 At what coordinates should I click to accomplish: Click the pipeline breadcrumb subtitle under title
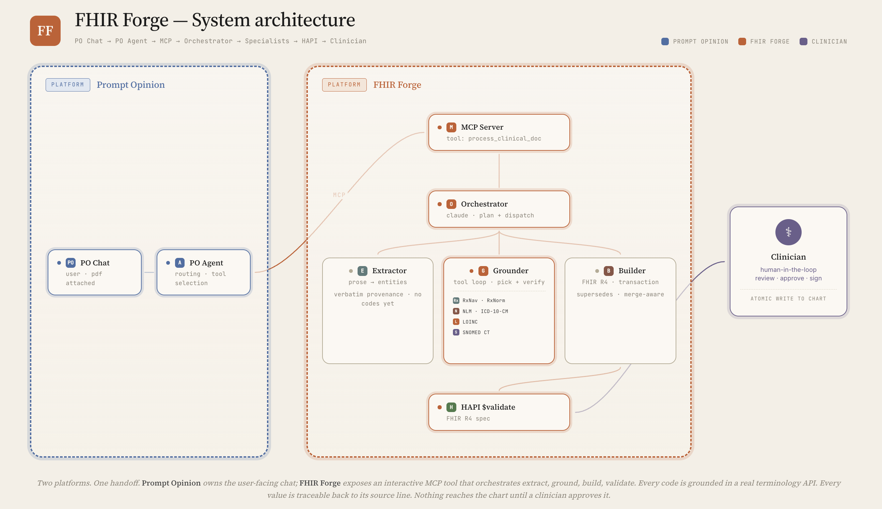coord(220,41)
